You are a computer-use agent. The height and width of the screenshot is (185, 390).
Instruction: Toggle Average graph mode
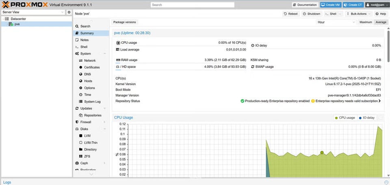[381, 22]
